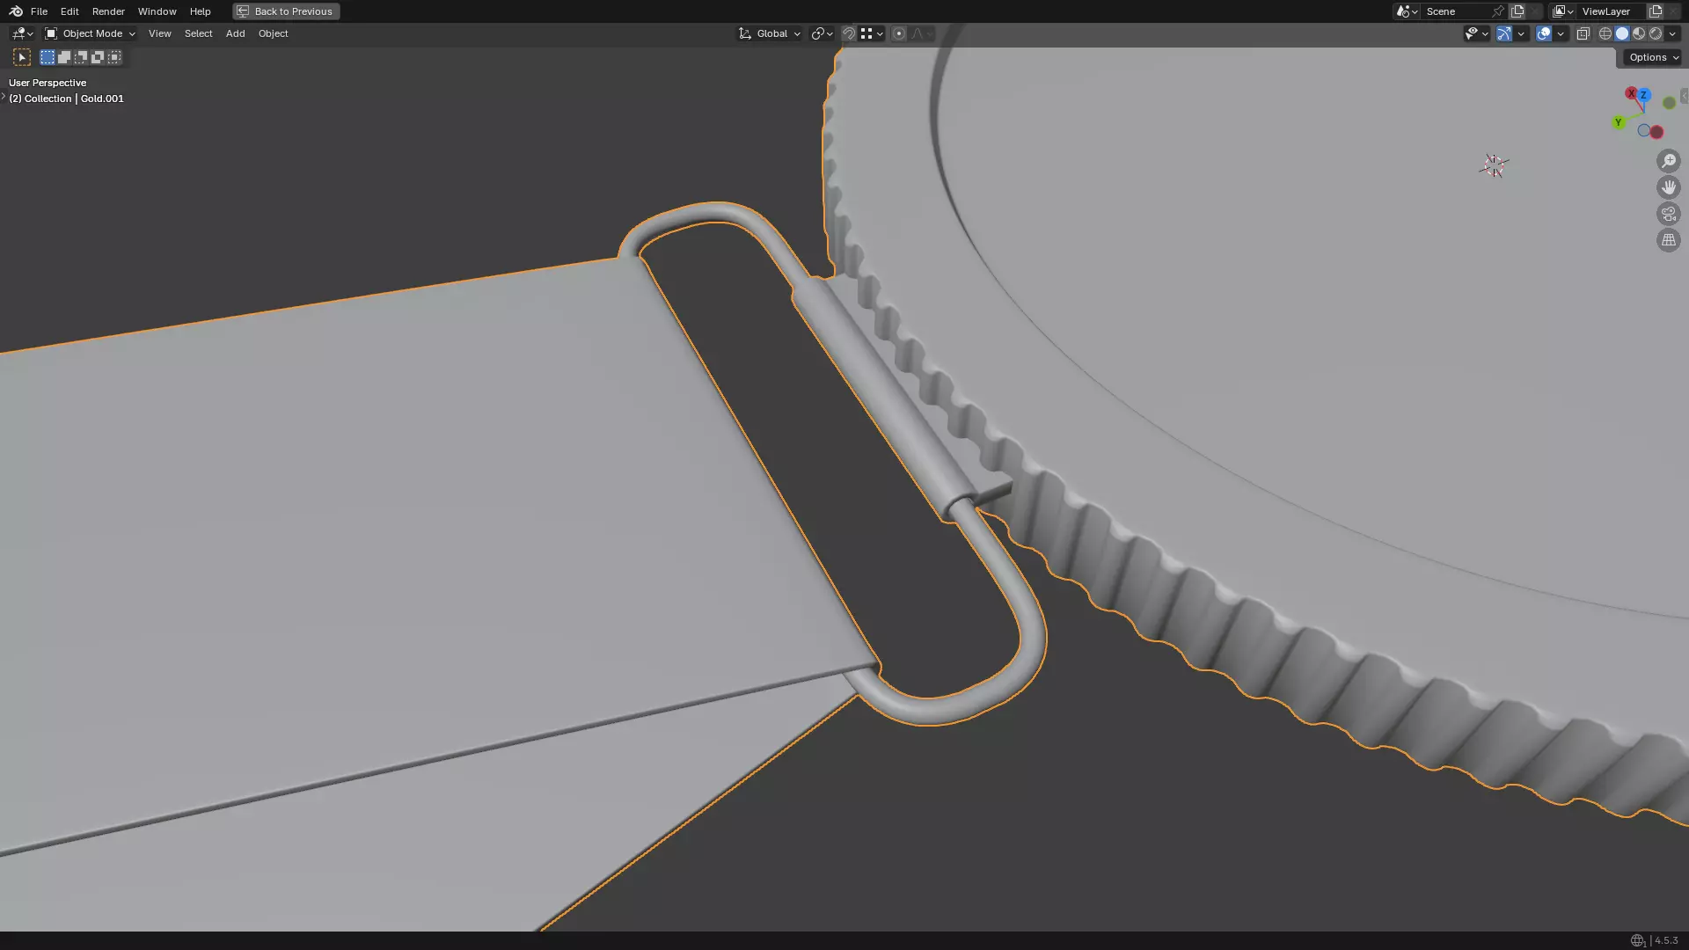
Task: Click the zoom view magnifier icon
Action: (x=1668, y=161)
